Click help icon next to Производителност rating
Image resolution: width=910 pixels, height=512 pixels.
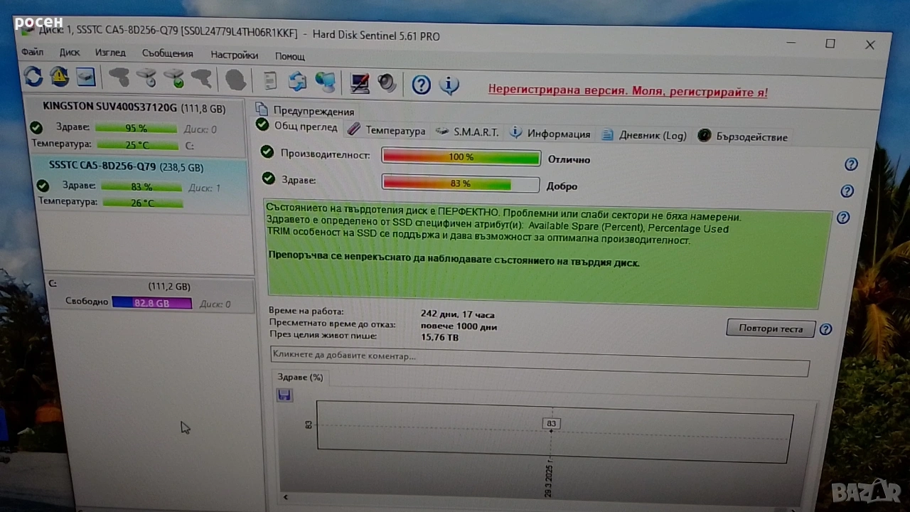tap(851, 164)
